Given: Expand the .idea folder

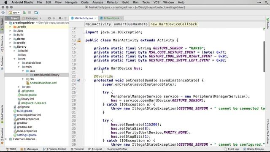Looking at the screenshot, I should [10, 31].
